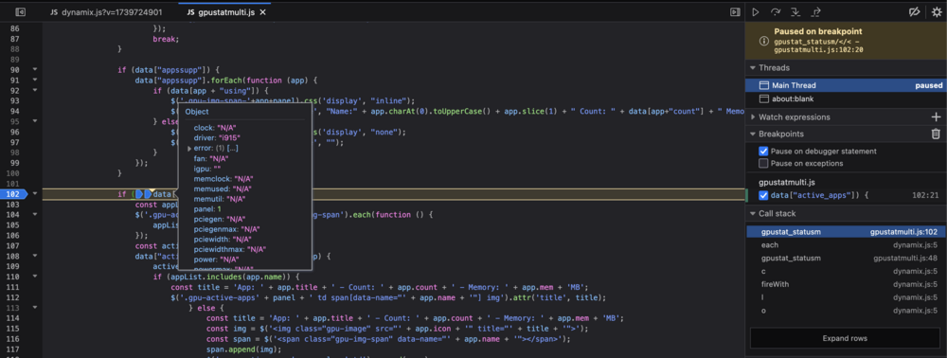Screen dimensions: 947x358
Task: Select the about:blank thread
Action: pos(846,98)
